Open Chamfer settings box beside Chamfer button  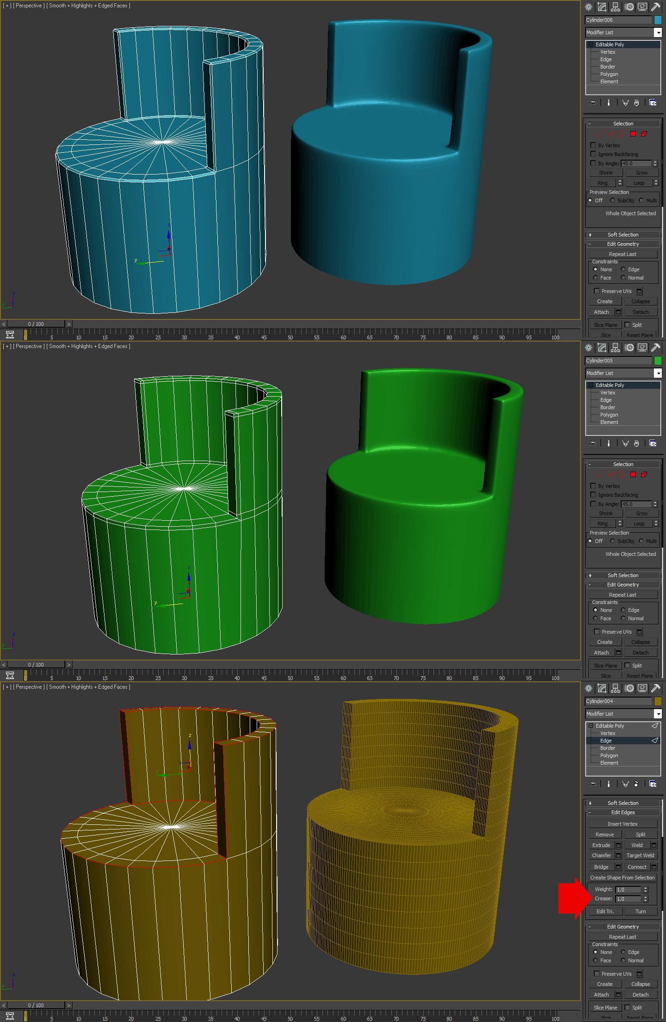(618, 855)
